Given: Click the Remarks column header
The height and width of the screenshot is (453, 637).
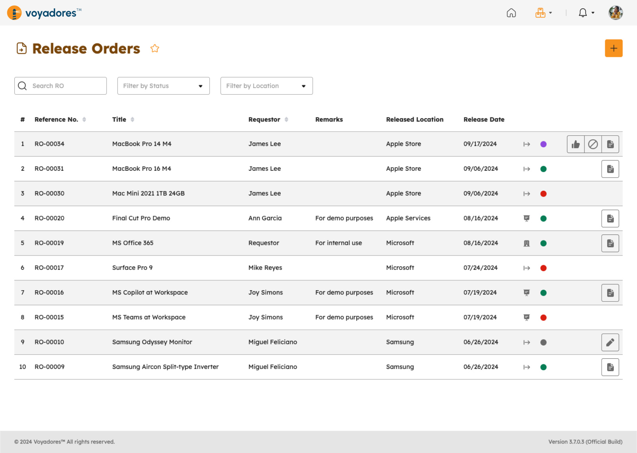Looking at the screenshot, I should tap(329, 119).
